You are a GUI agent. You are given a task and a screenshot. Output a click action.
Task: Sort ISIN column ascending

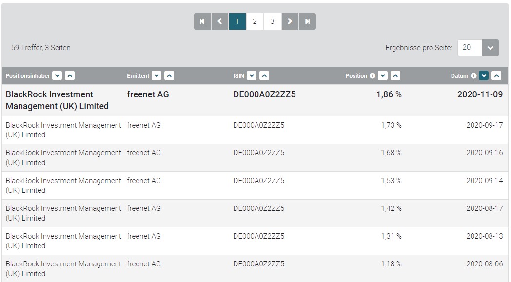264,75
